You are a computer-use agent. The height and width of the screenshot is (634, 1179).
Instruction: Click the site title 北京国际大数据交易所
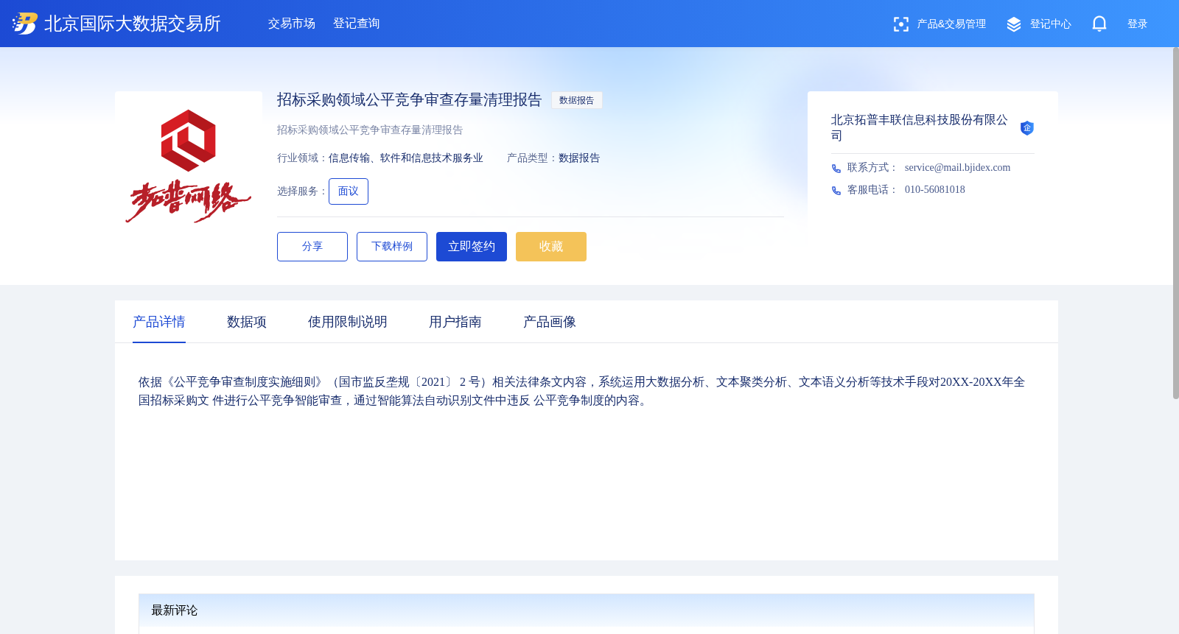point(133,24)
